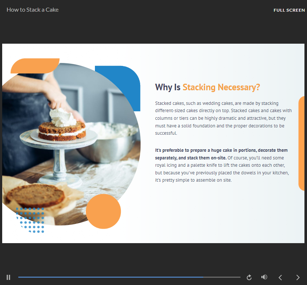This screenshot has height=285, width=307.
Task: Click the 'How to Stack a Cake' title
Action: [x=32, y=10]
